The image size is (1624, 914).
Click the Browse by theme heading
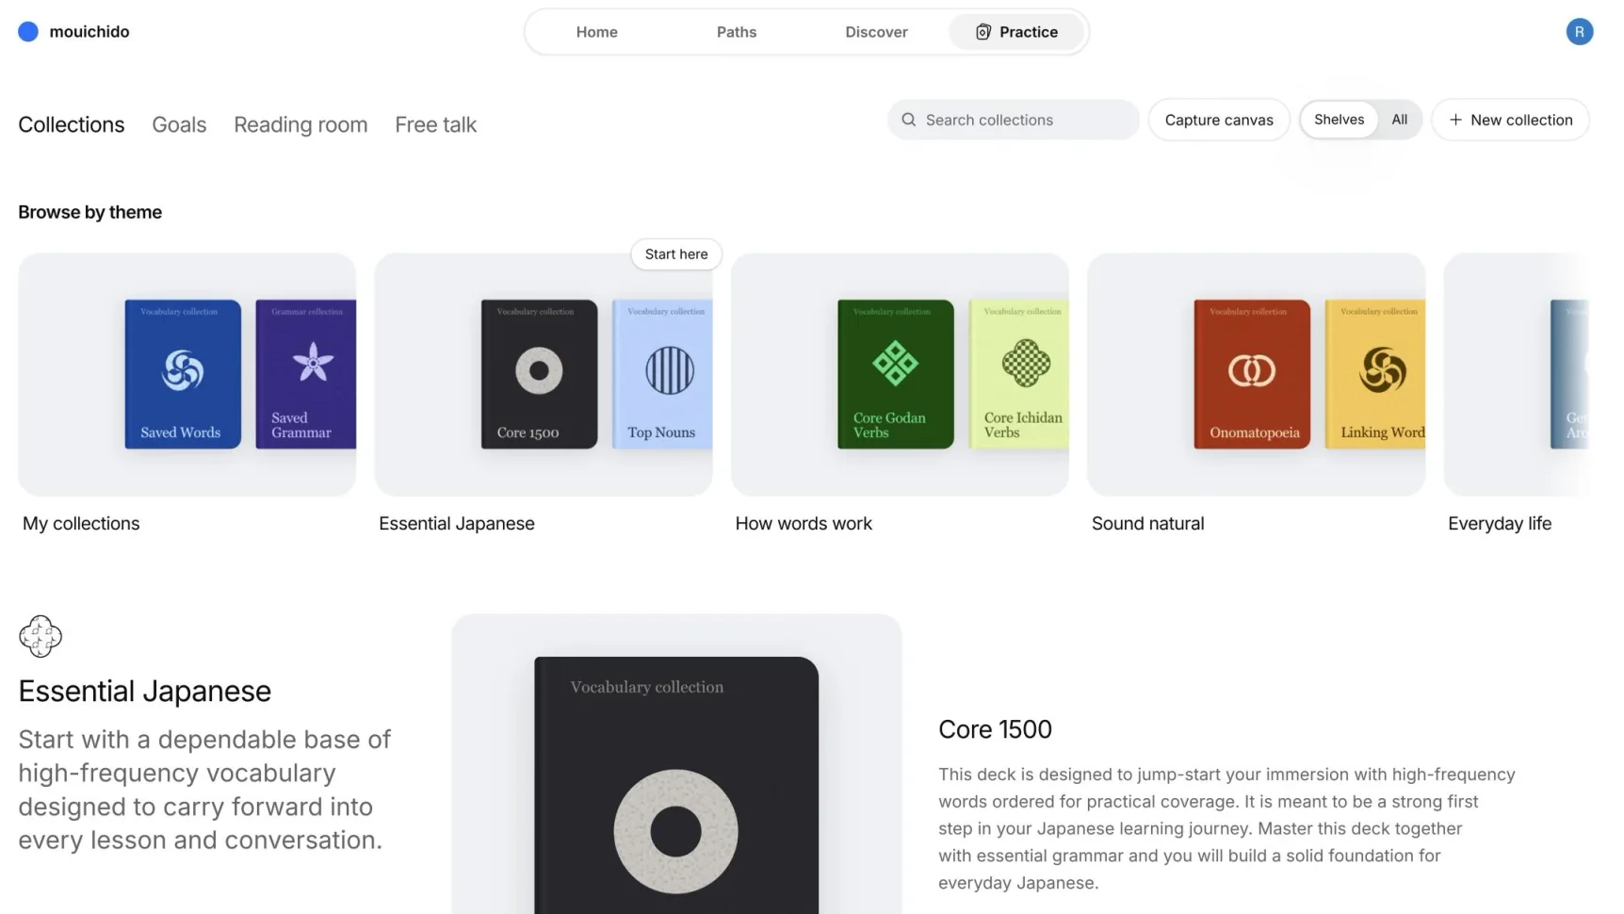tap(90, 212)
